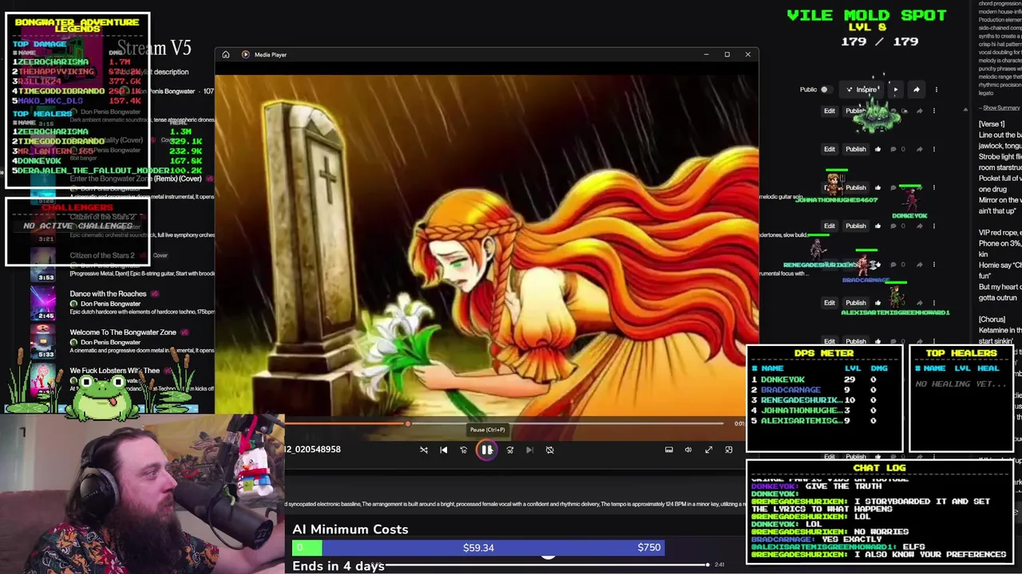Skip forward 30 seconds in Media Player

coord(509,450)
